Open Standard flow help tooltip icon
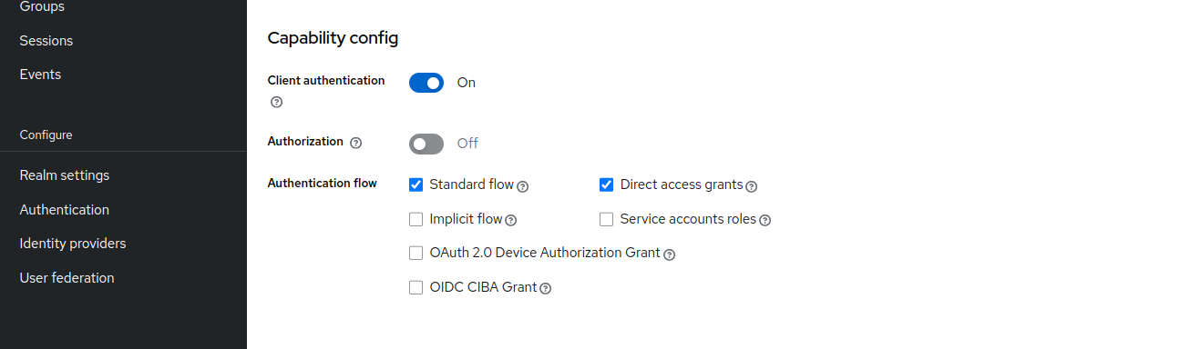The width and height of the screenshot is (1180, 349). tap(523, 186)
